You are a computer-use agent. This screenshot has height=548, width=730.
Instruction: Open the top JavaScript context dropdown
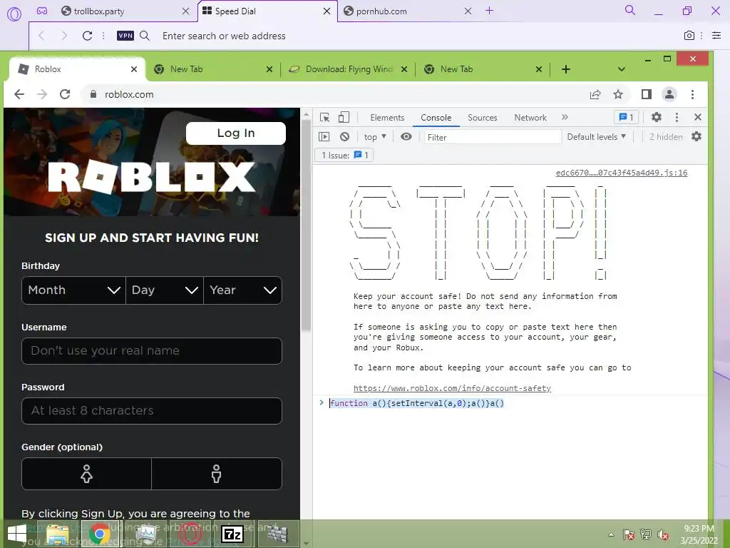pyautogui.click(x=375, y=136)
